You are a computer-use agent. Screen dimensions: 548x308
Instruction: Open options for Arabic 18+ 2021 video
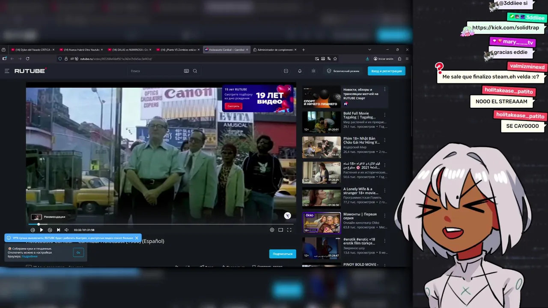pos(384,165)
